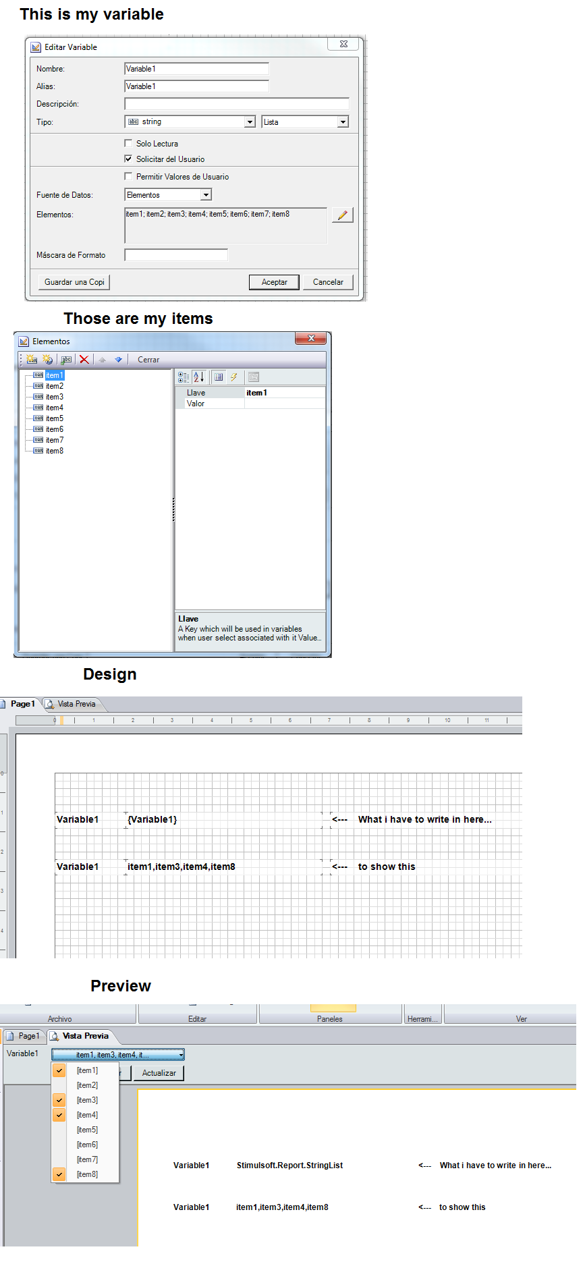Screen dimensions: 583x1262
Task: Toggle the Solo Lectura checkbox
Action: (x=128, y=143)
